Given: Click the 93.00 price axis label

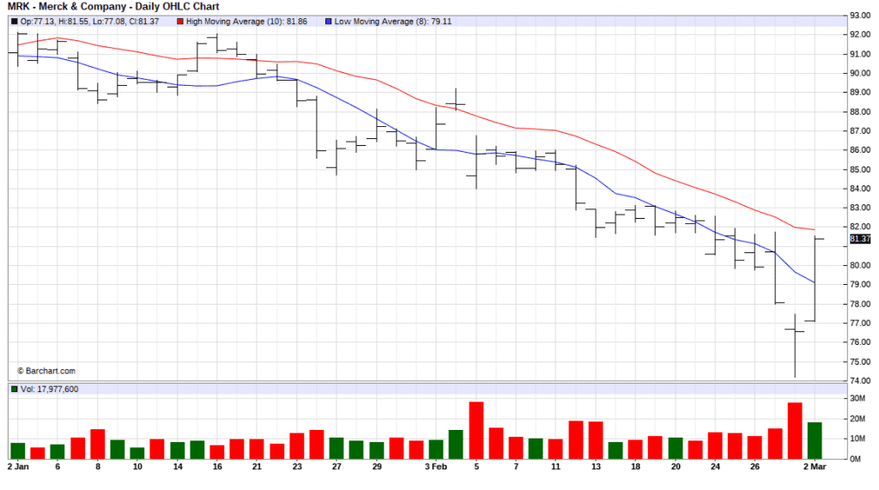Looking at the screenshot, I should tap(860, 15).
